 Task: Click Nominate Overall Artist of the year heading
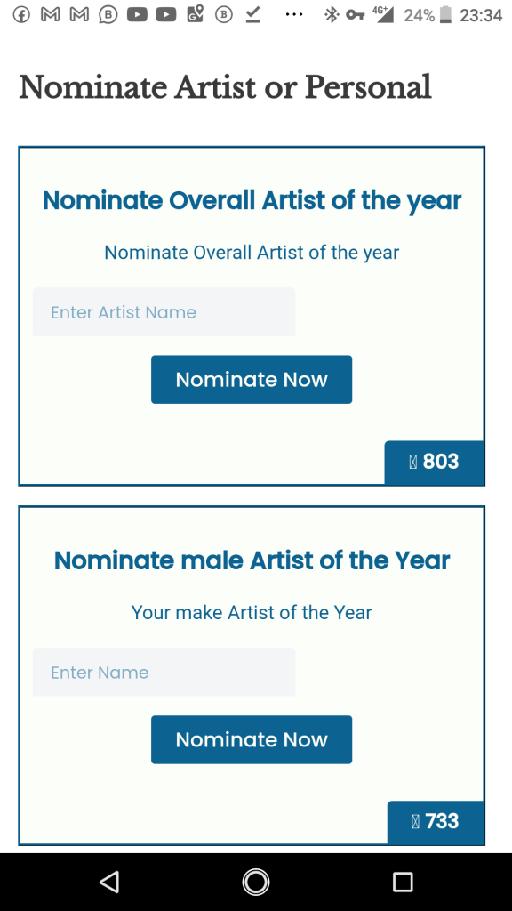click(x=252, y=200)
